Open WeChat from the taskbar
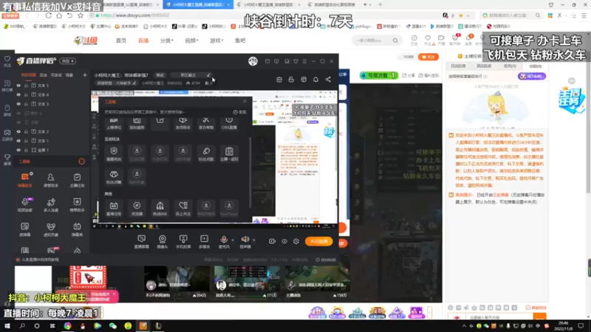The image size is (591, 332). click(x=113, y=325)
